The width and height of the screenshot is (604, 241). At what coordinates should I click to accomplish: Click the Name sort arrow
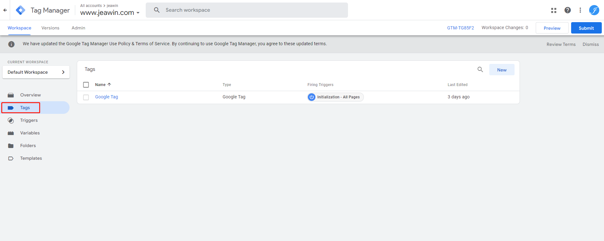pos(109,84)
